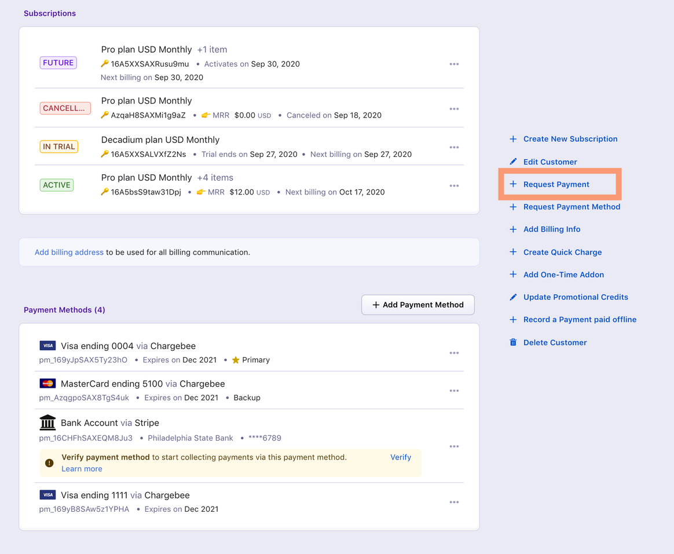Screen dimensions: 674x554
Task: Select Create Quick Charge action
Action: pos(562,252)
